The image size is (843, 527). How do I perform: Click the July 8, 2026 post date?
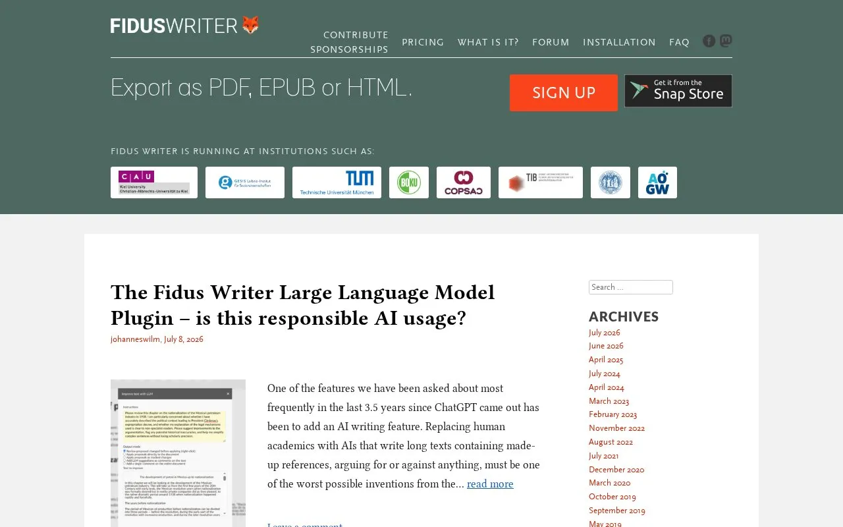[184, 339]
